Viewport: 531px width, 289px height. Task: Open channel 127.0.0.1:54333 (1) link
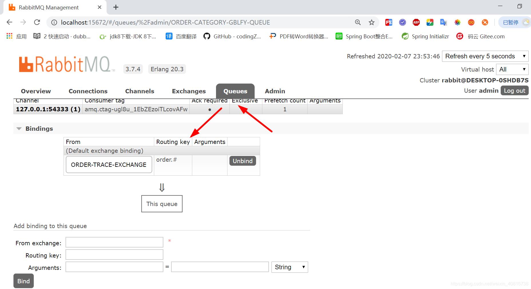pos(48,109)
